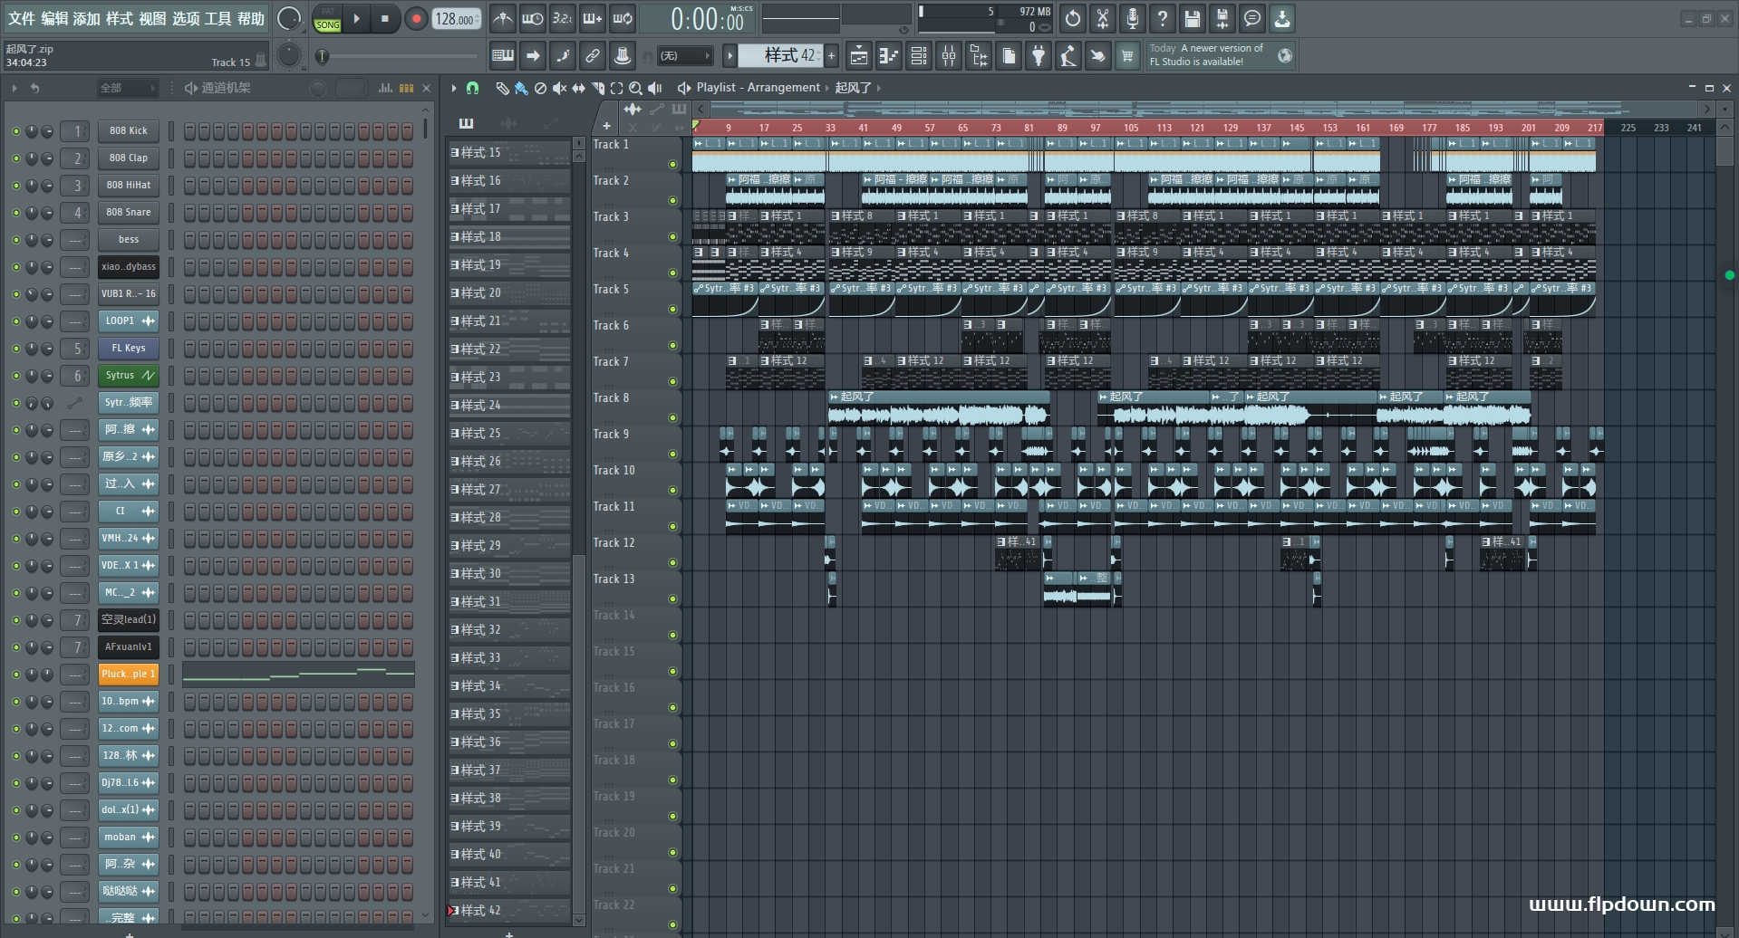Open the Piano roll view icon
This screenshot has height=938, width=1739.
(889, 56)
